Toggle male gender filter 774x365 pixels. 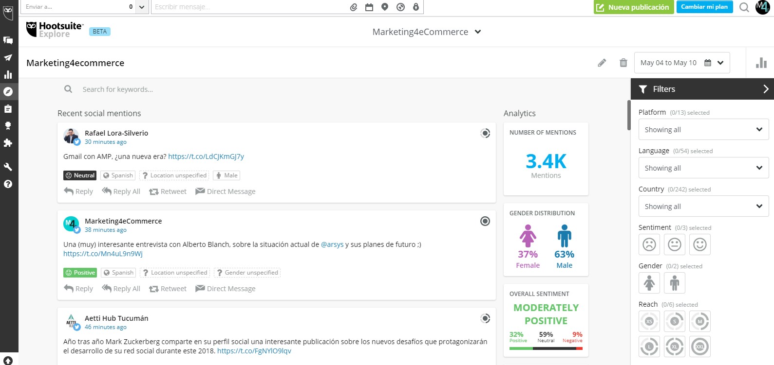[x=675, y=283]
